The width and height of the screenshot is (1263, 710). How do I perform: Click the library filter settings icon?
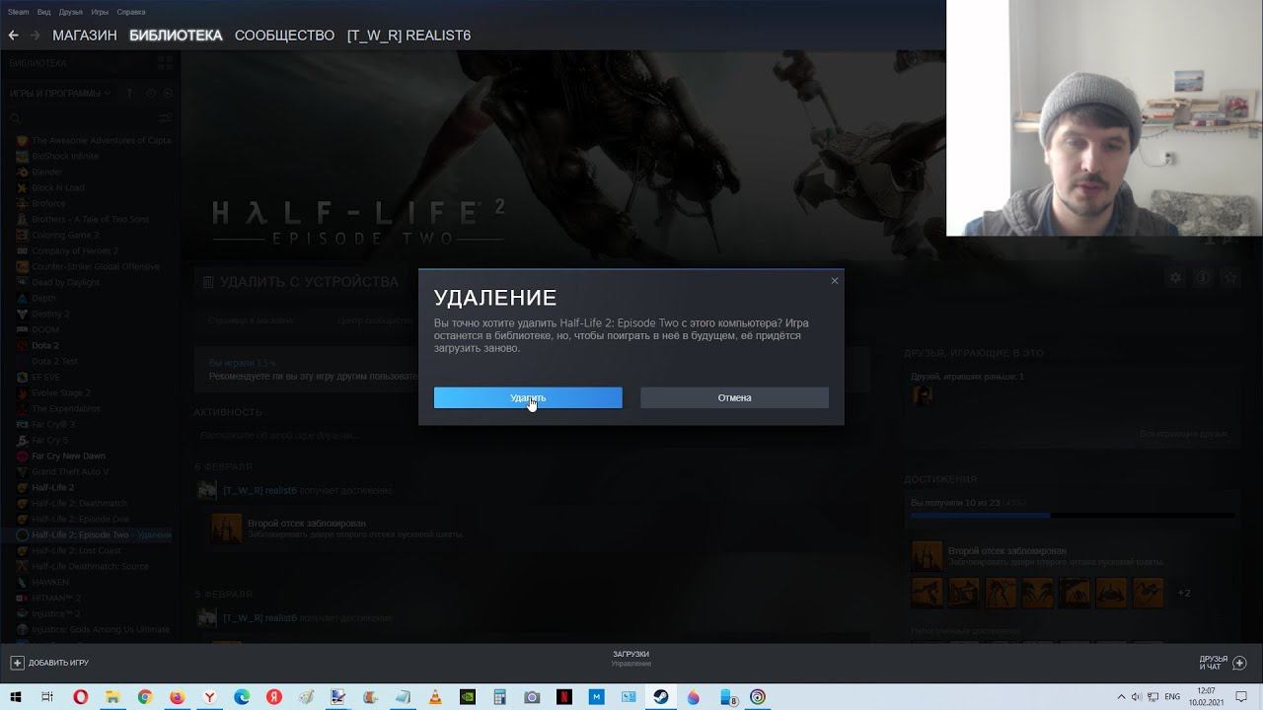tap(165, 117)
